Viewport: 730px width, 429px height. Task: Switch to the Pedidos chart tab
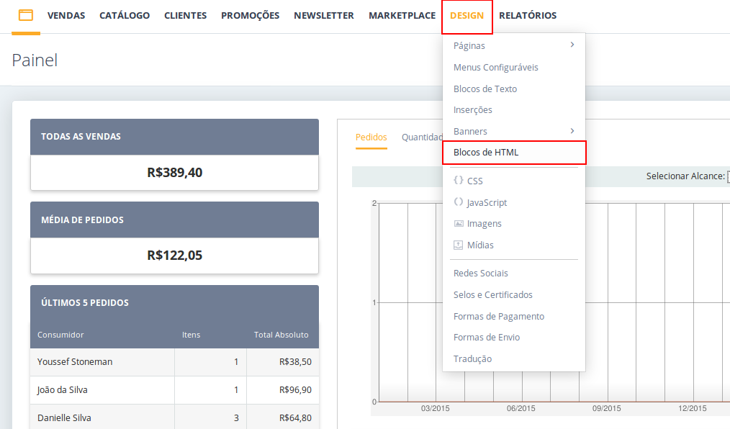[x=371, y=137]
